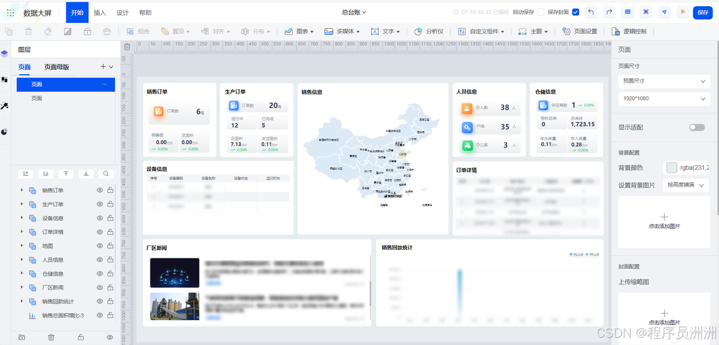
Task: Select the 页面 layers tab
Action: coord(24,67)
